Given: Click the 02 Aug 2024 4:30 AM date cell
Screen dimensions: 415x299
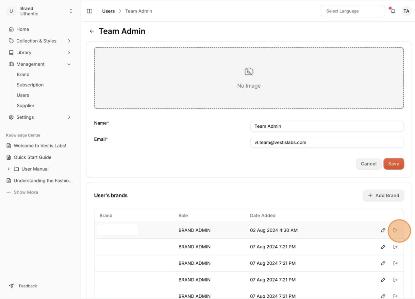Looking at the screenshot, I should point(274,230).
